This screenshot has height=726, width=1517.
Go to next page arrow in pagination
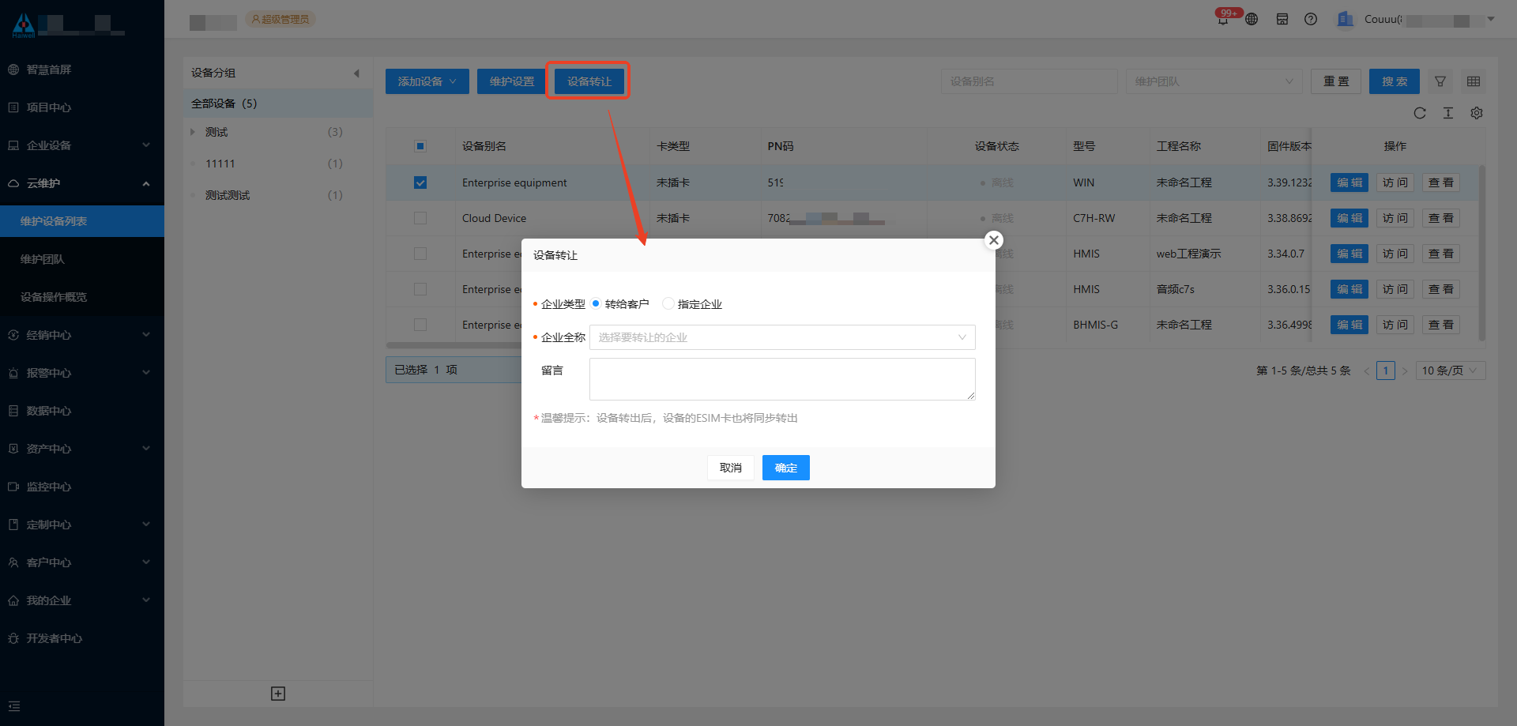pos(1405,371)
